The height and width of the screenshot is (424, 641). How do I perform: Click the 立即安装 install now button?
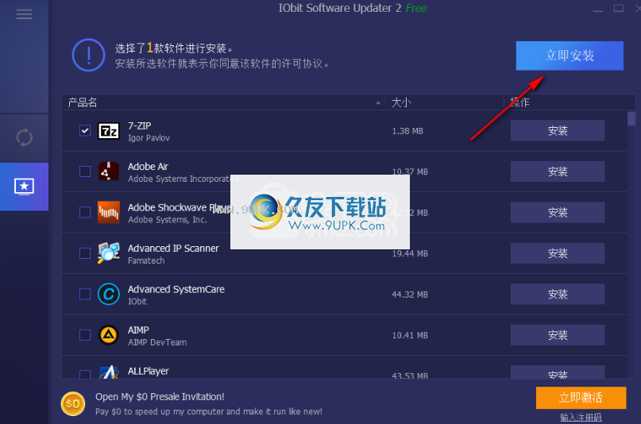click(x=570, y=56)
